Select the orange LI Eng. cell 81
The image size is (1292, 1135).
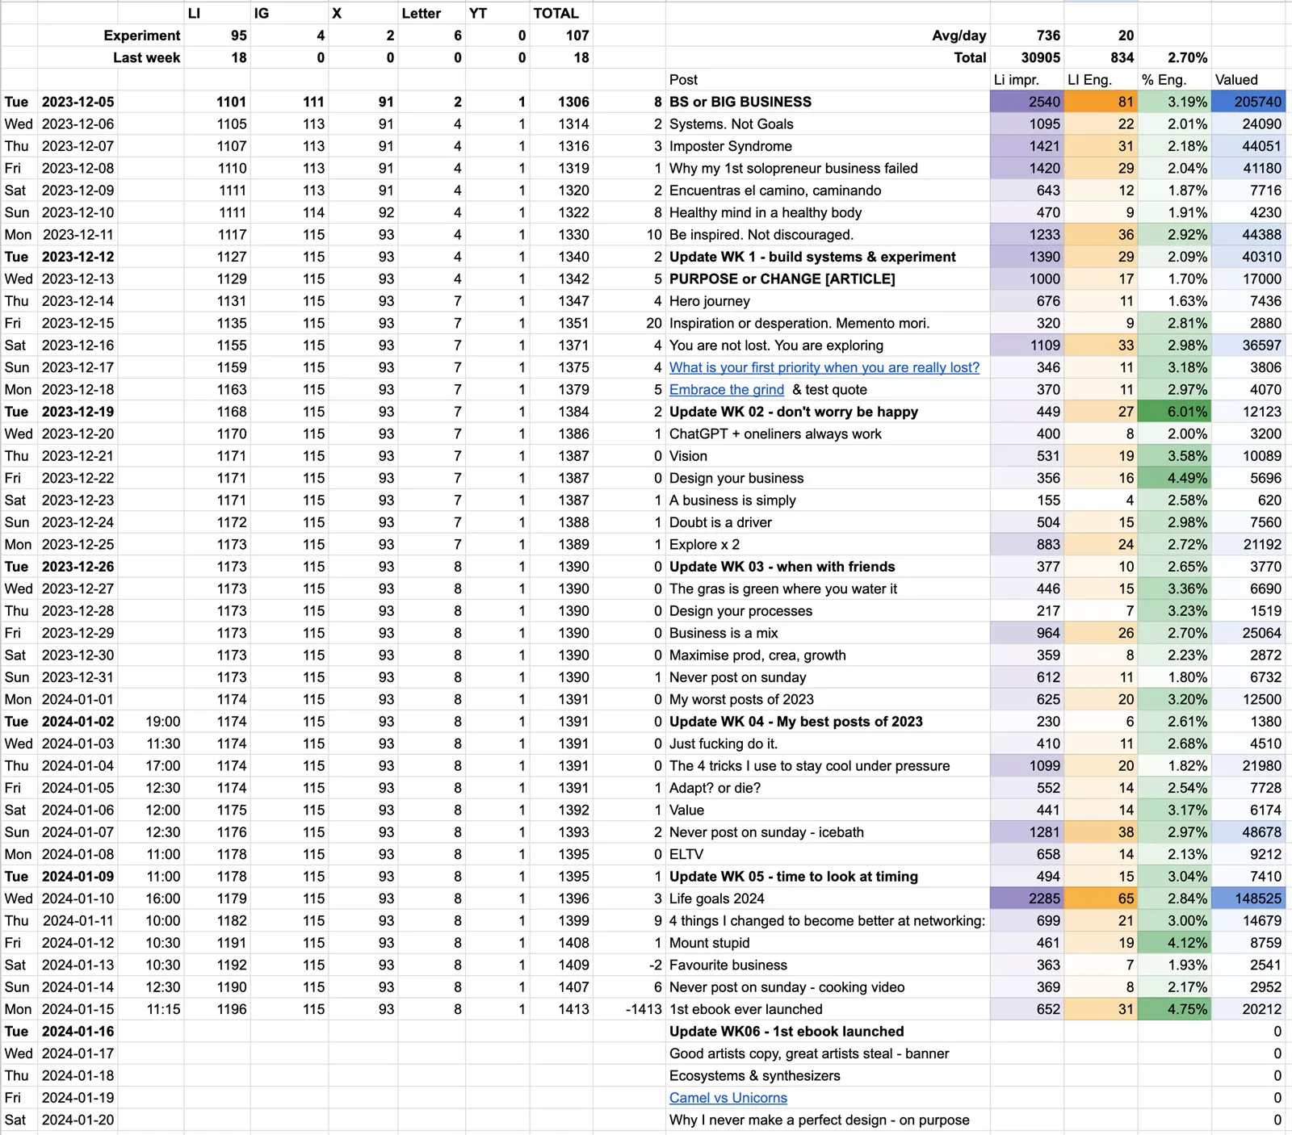point(1101,102)
